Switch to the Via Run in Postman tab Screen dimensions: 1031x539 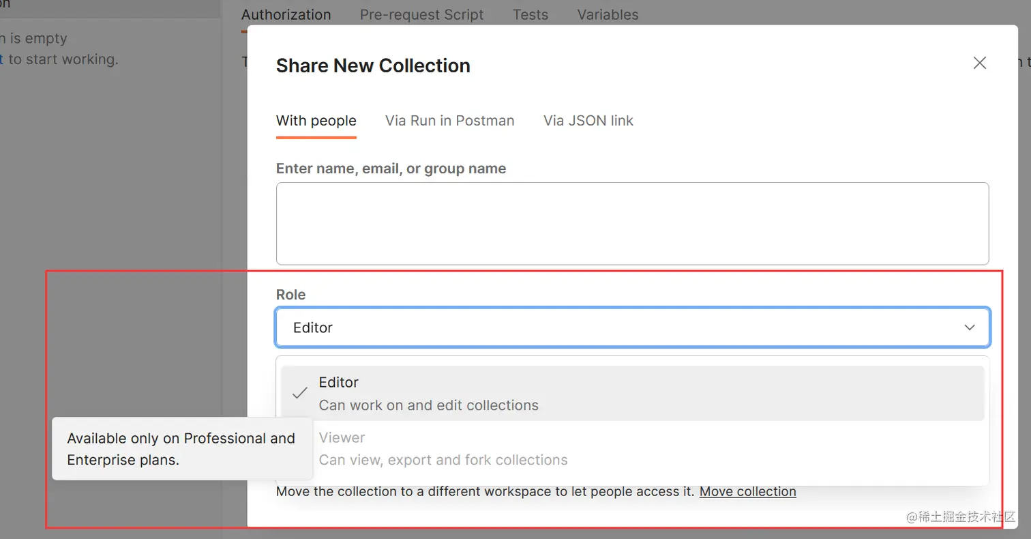click(449, 121)
